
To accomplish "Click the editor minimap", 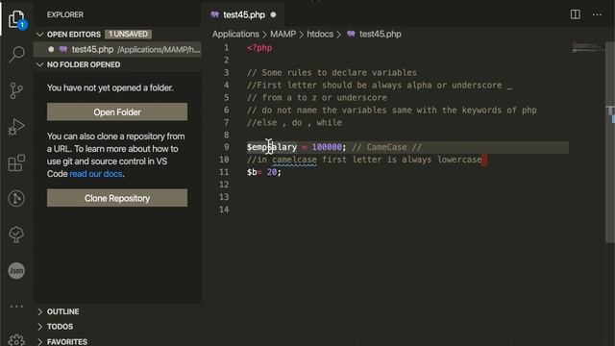I will coord(586,47).
